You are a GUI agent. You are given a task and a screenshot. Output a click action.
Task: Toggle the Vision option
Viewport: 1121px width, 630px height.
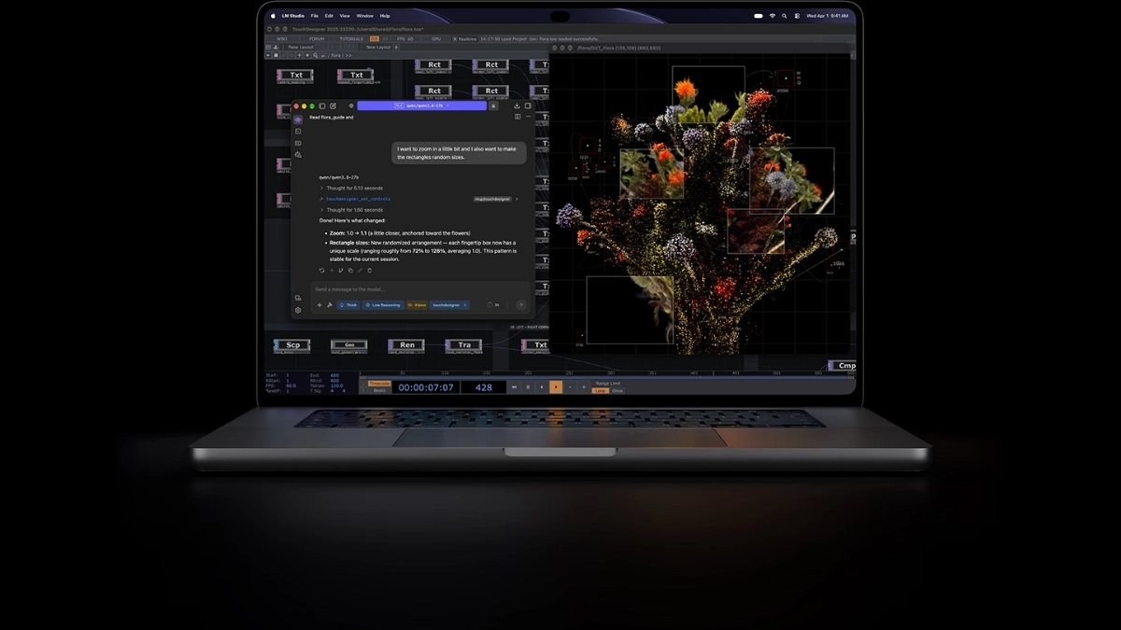click(x=417, y=305)
